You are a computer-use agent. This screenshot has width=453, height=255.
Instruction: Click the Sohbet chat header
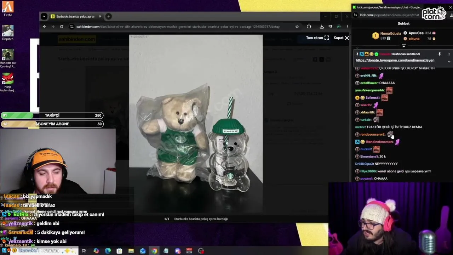403,23
